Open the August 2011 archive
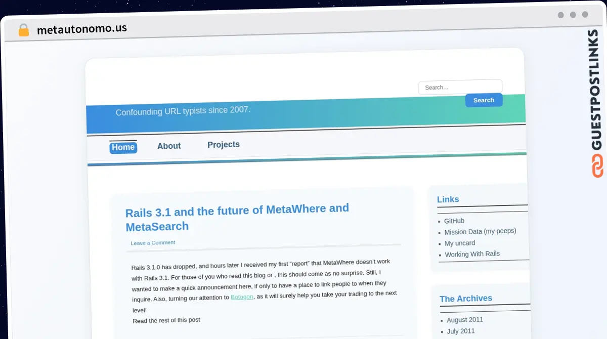The image size is (607, 339). [x=464, y=320]
